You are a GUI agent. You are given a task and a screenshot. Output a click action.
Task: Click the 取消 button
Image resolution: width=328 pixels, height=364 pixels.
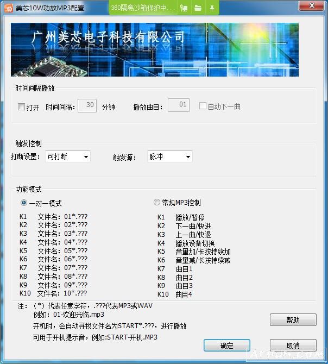pos(293,346)
